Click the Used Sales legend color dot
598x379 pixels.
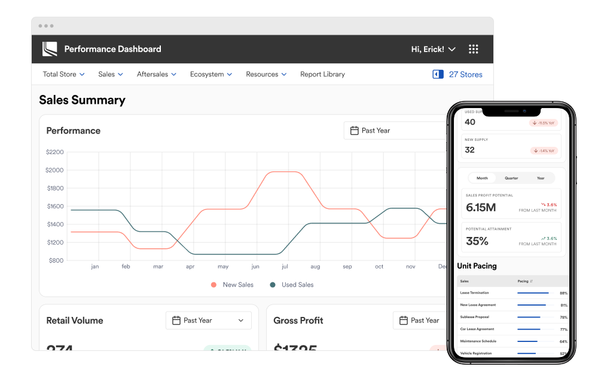coord(273,285)
